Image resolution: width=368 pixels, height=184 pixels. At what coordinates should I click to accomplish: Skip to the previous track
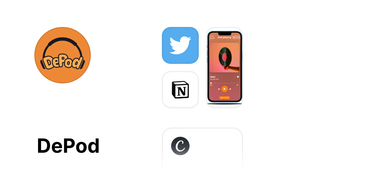click(x=219, y=89)
